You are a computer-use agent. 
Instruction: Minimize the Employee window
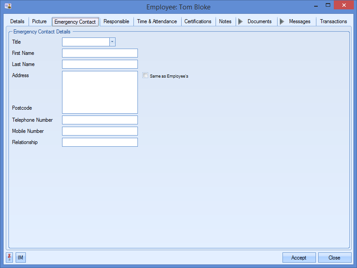pyautogui.click(x=316, y=5)
